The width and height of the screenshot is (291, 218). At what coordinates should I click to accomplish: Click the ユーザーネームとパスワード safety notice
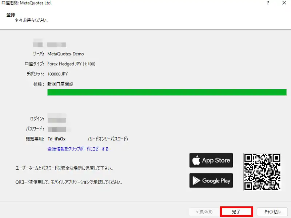(64, 168)
